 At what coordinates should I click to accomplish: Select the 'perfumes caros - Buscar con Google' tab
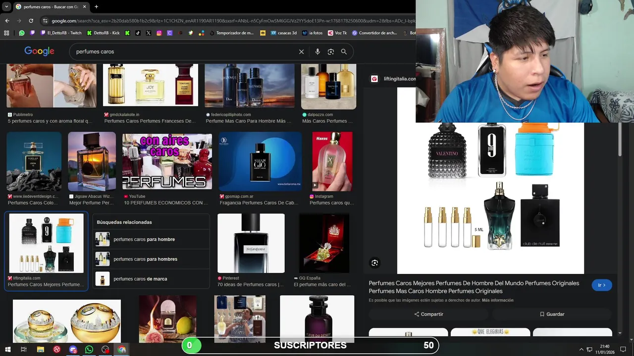click(x=51, y=6)
